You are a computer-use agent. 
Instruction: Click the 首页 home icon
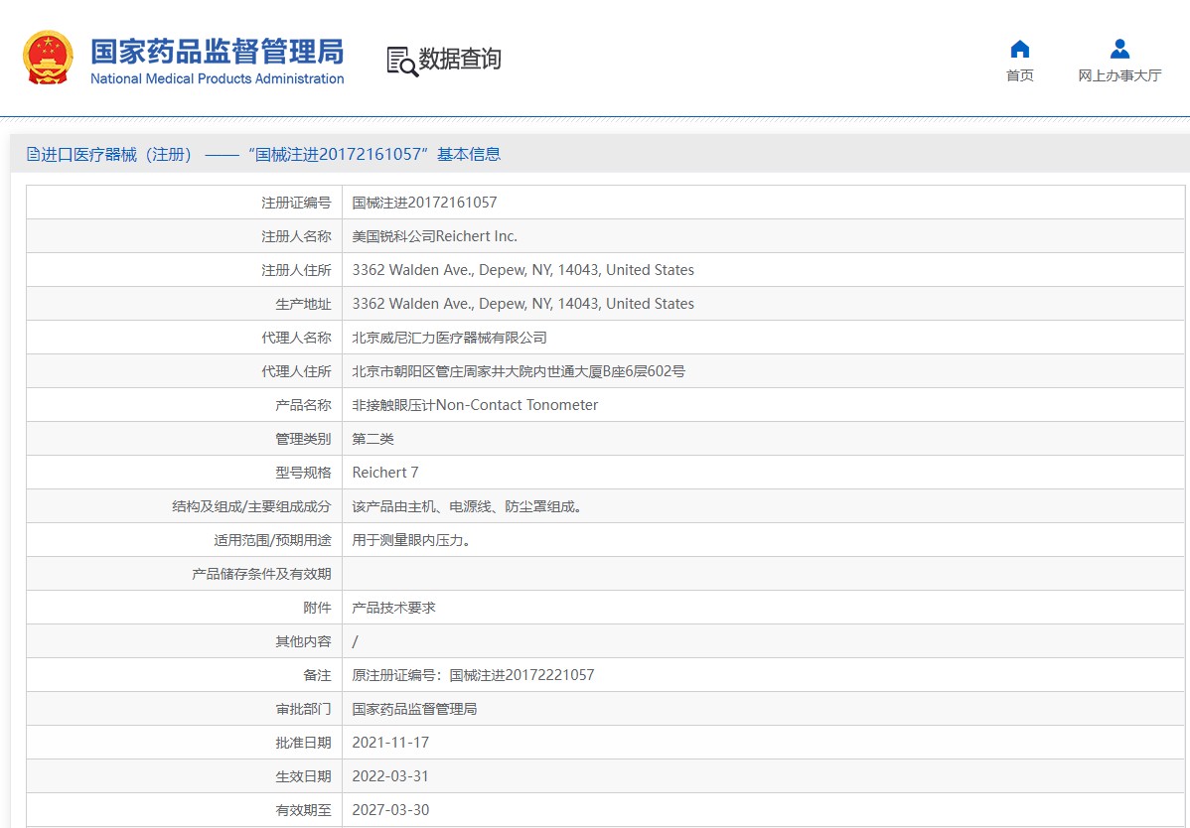coord(1020,50)
